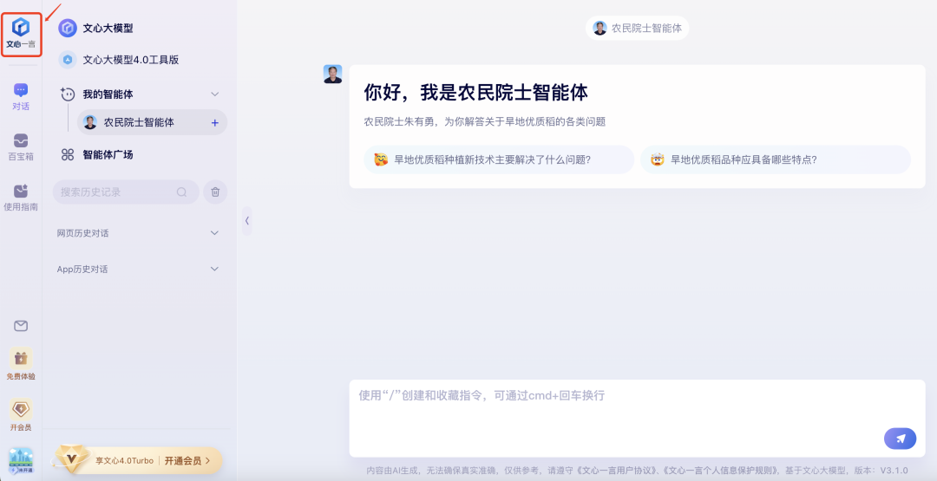This screenshot has width=937, height=481.
Task: Click 我的智能体 label
Action: pos(108,94)
